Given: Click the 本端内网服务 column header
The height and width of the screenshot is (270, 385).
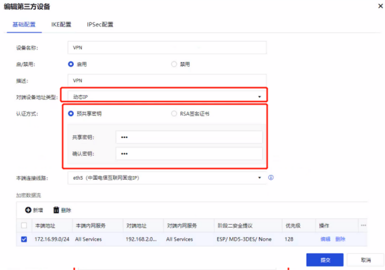Looking at the screenshot, I should point(91,225).
